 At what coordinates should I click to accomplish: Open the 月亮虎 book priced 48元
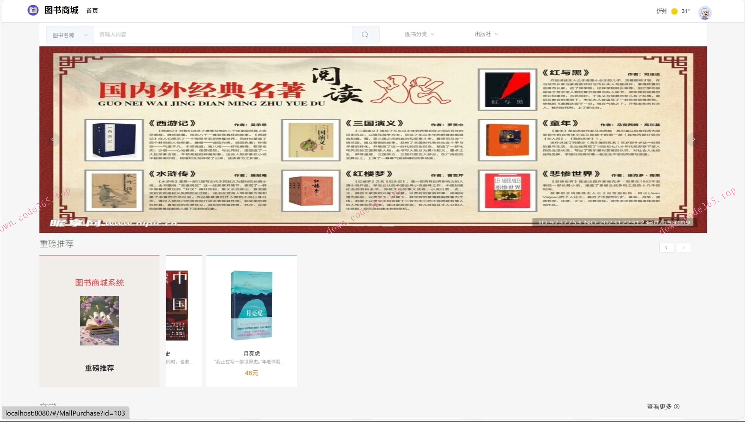coord(252,306)
